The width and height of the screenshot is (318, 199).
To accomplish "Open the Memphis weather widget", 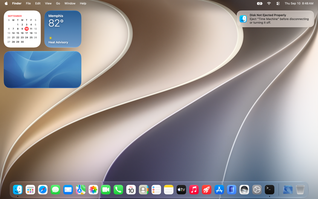I will pos(63,29).
